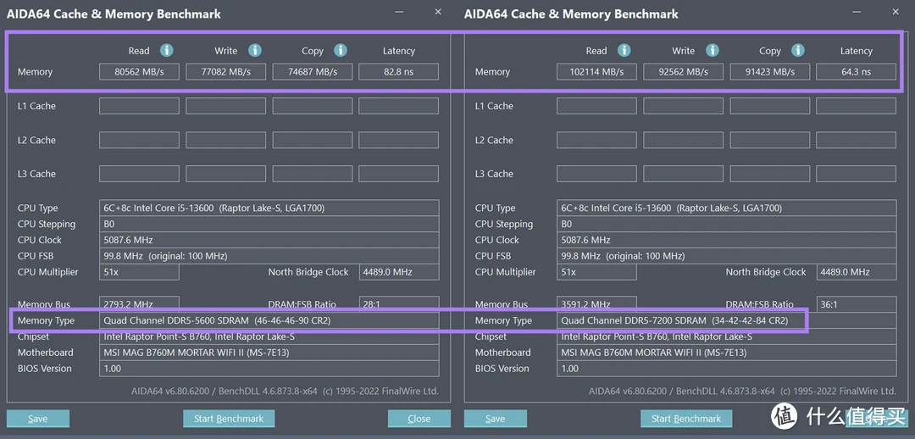Click the 99.8 MHz CPU FSB, right window
The image size is (915, 439).
727,256
